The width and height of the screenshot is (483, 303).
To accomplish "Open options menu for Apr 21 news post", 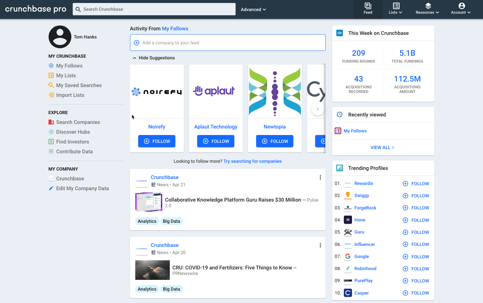I will pos(320,177).
